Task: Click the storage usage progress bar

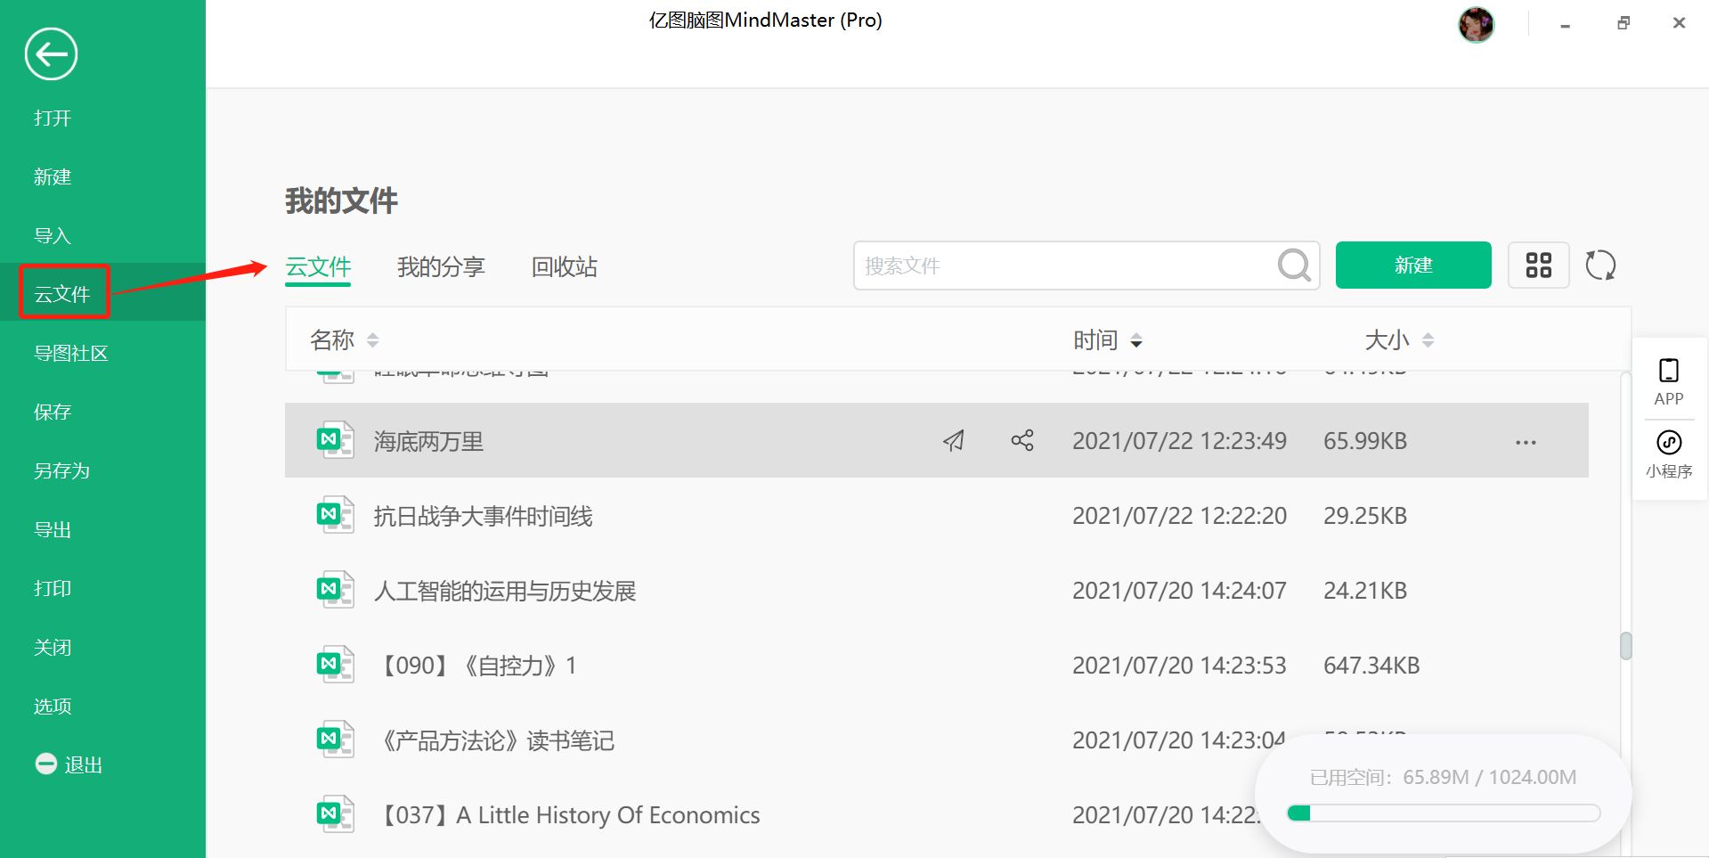Action: pyautogui.click(x=1444, y=813)
